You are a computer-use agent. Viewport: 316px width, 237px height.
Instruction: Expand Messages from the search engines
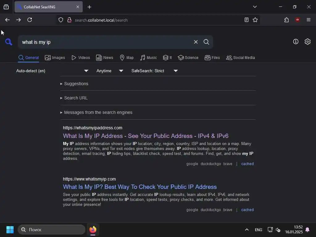click(x=96, y=112)
